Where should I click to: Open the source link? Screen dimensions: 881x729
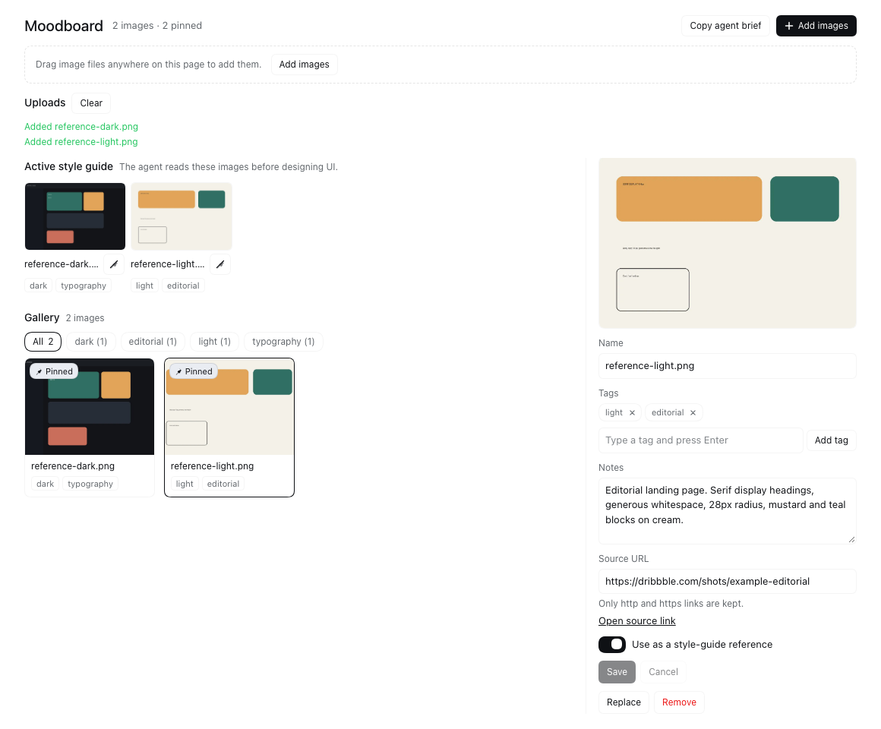[x=636, y=620]
